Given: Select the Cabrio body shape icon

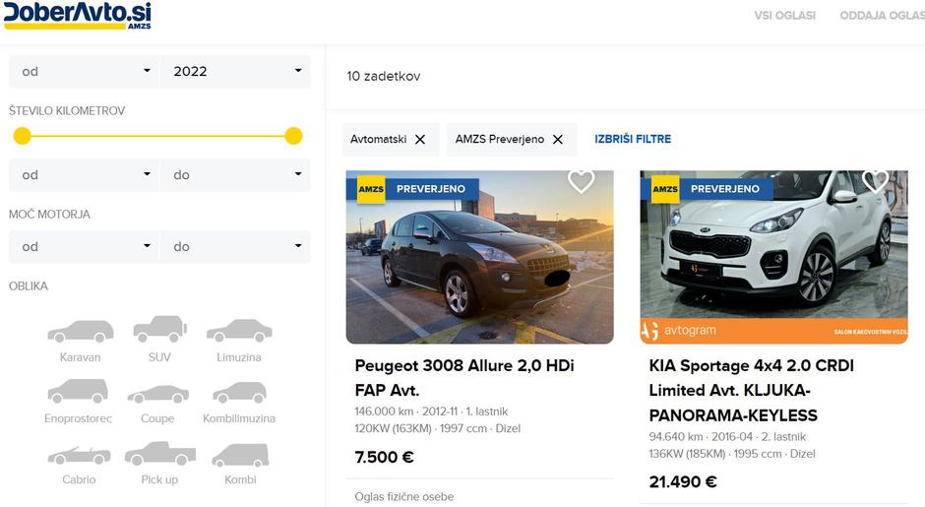Looking at the screenshot, I should (x=79, y=455).
